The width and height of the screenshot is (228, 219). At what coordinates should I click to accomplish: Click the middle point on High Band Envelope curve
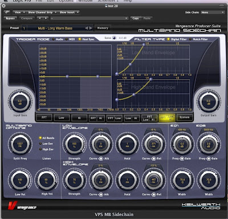[134, 95]
